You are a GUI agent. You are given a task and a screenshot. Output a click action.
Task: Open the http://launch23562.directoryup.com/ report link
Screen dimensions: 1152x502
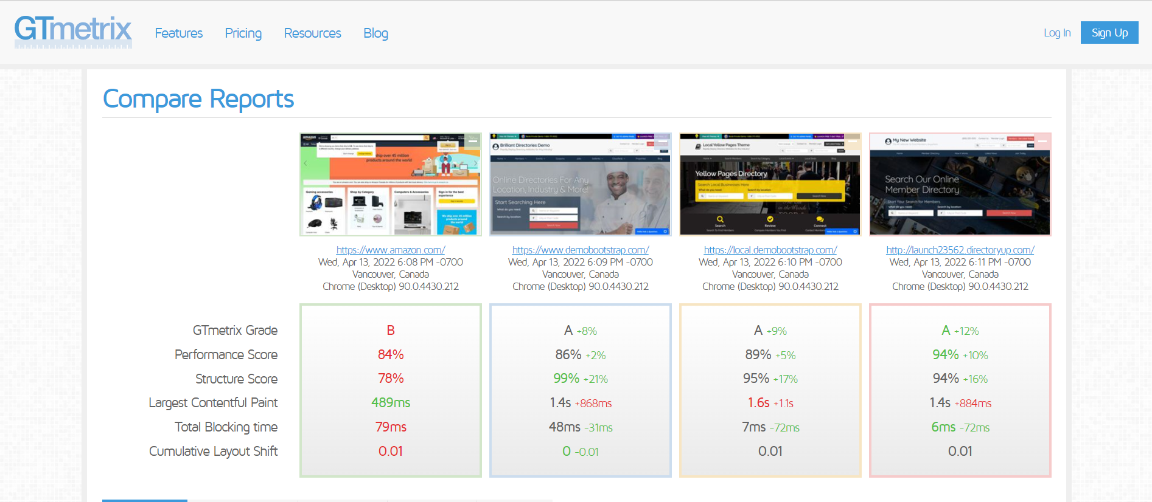(960, 250)
